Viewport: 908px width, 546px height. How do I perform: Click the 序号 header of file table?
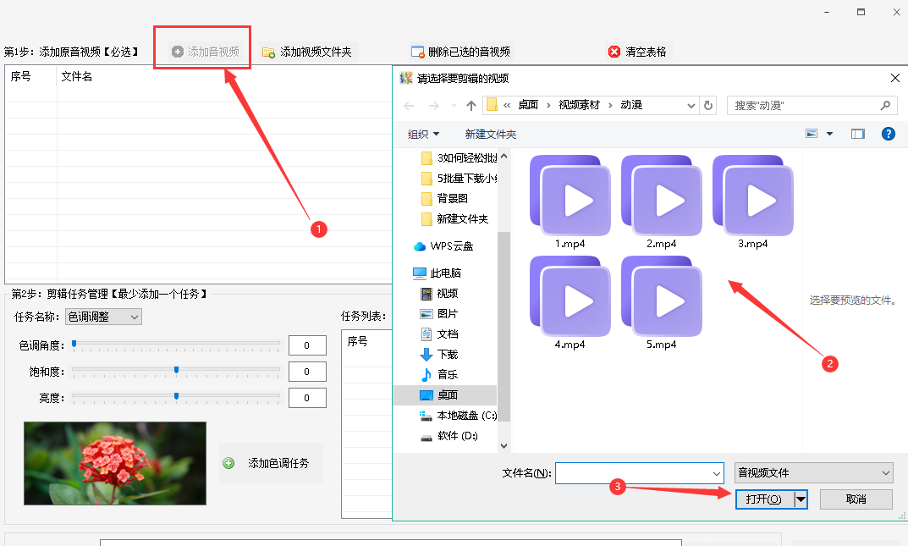pos(21,76)
